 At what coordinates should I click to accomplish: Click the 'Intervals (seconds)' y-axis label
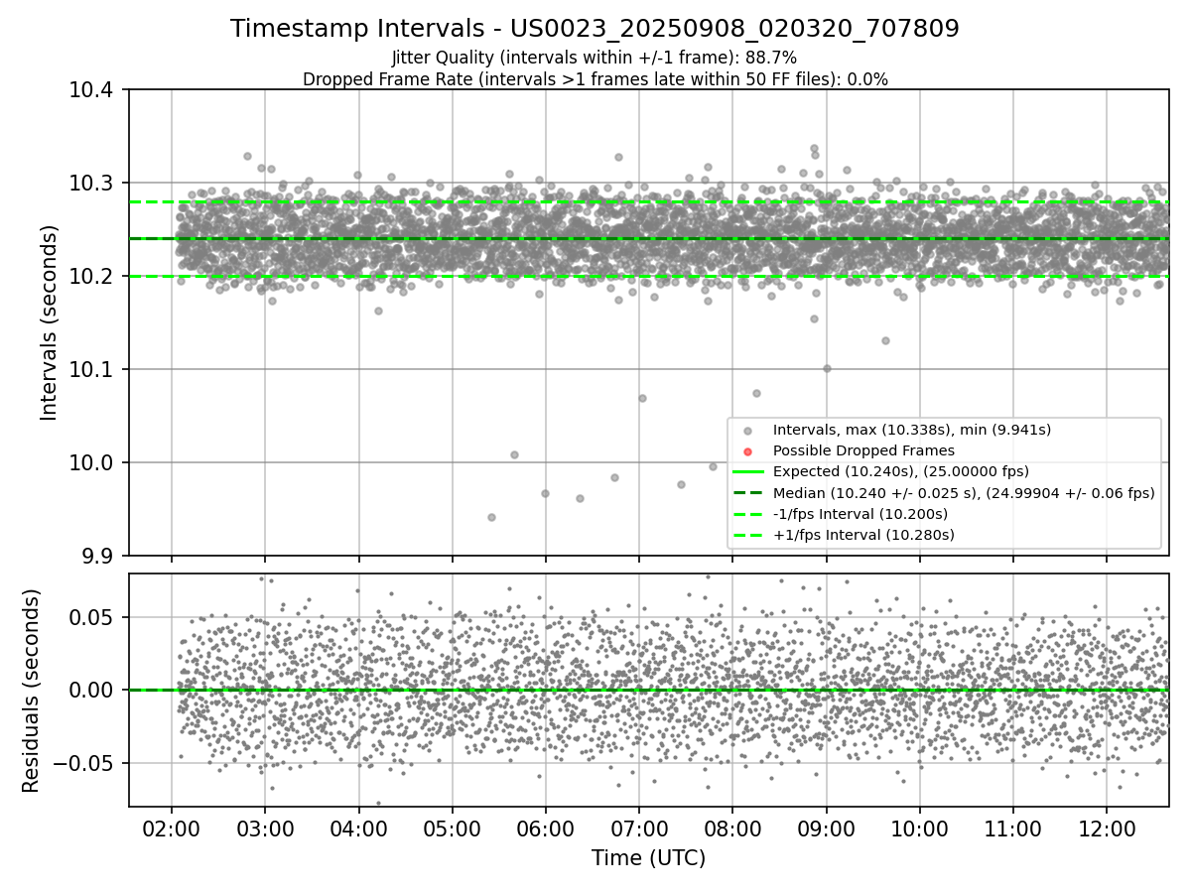[x=50, y=322]
